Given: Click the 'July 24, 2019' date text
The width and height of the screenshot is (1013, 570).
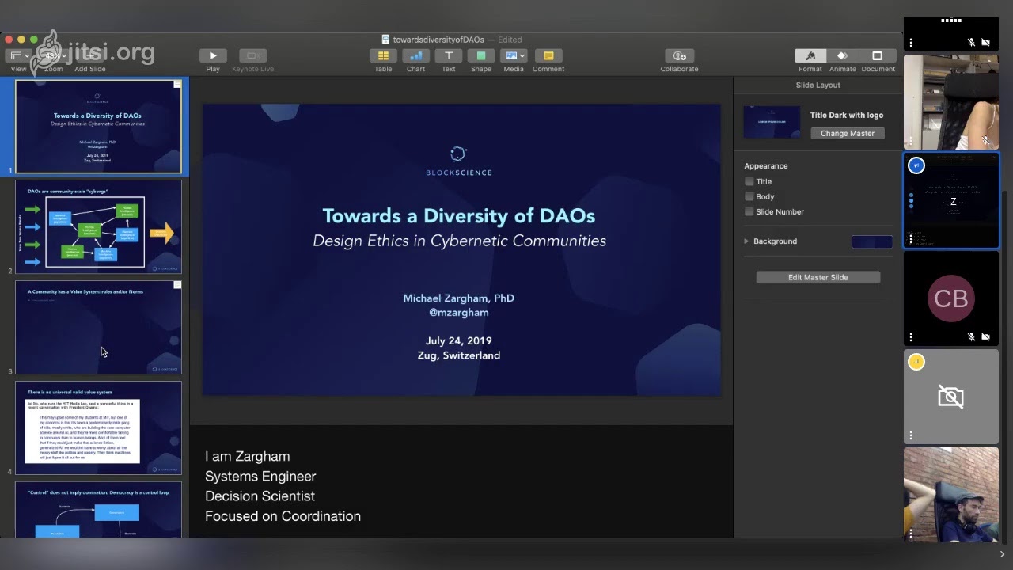Looking at the screenshot, I should coord(458,340).
